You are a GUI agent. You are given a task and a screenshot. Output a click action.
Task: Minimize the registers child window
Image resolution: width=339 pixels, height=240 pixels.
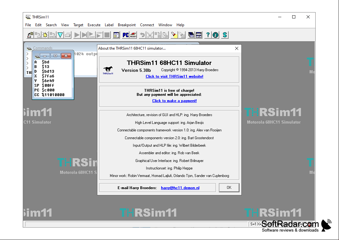tap(45, 56)
